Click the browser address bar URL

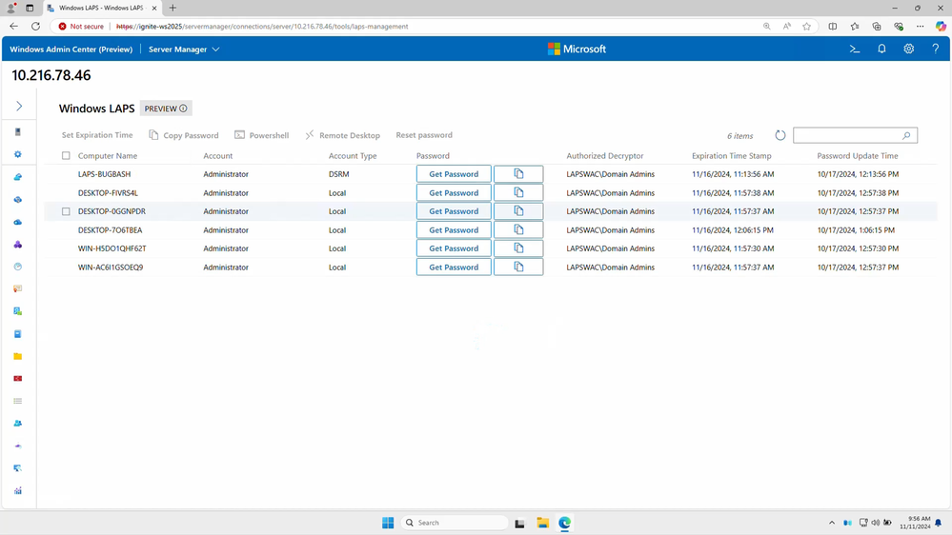click(x=262, y=26)
